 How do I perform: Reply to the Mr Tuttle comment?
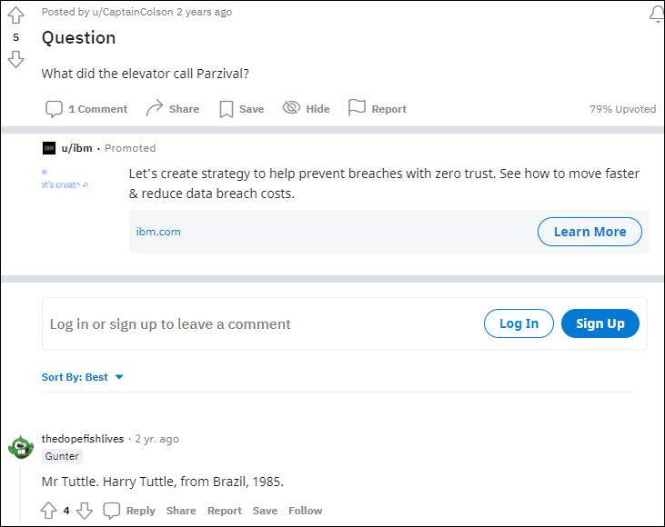click(x=129, y=511)
